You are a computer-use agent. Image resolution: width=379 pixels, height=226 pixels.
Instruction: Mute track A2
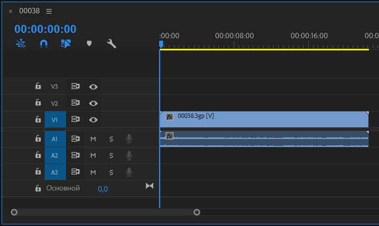pos(93,155)
